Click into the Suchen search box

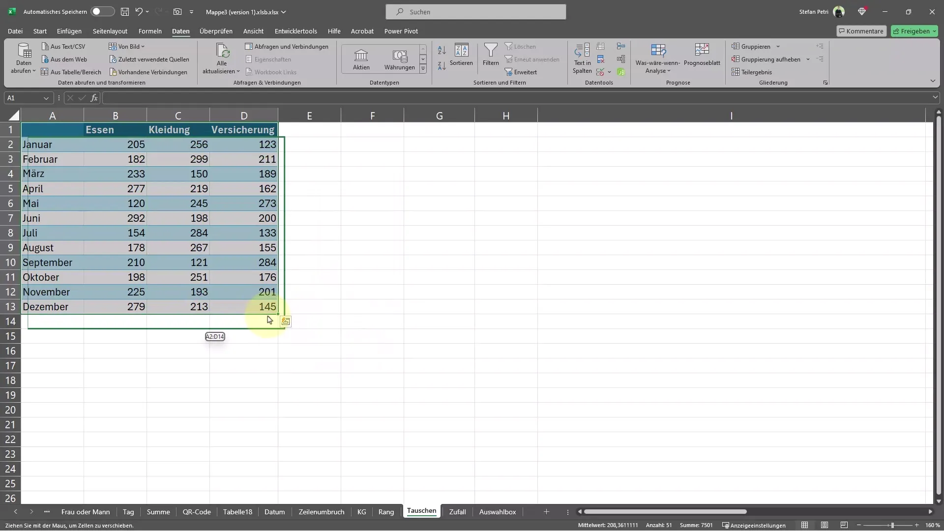tap(475, 12)
